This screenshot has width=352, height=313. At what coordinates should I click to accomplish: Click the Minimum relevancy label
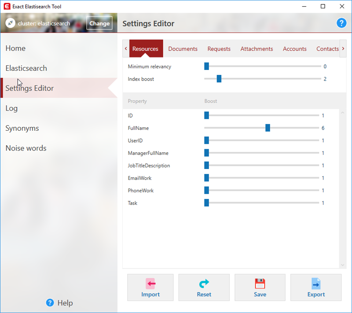coord(150,66)
